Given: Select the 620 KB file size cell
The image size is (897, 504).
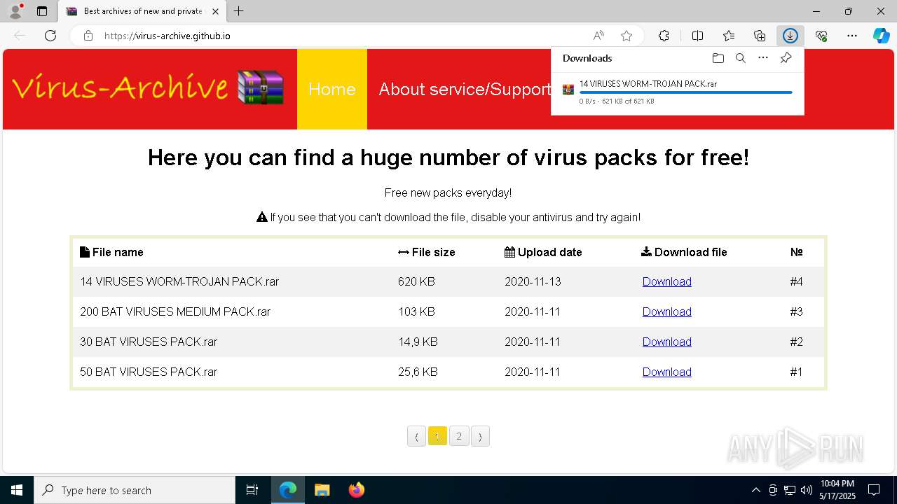Looking at the screenshot, I should coord(416,281).
